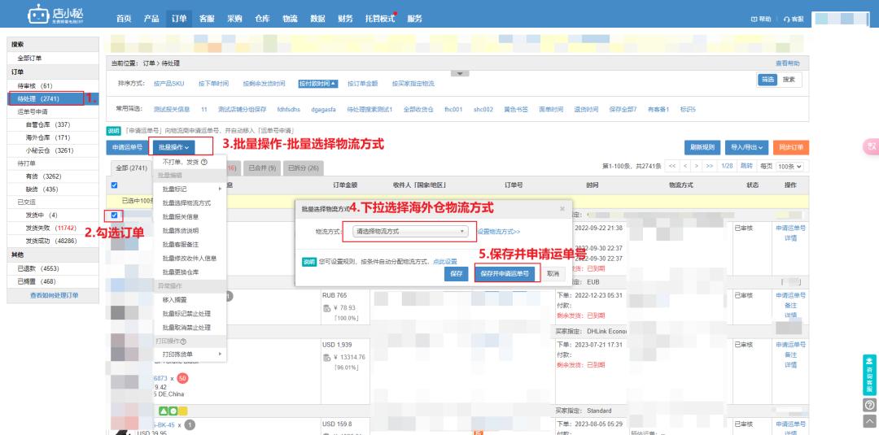This screenshot has height=435, width=879.
Task: Close the 批量选择物流方式 dialog with X
Action: point(562,209)
